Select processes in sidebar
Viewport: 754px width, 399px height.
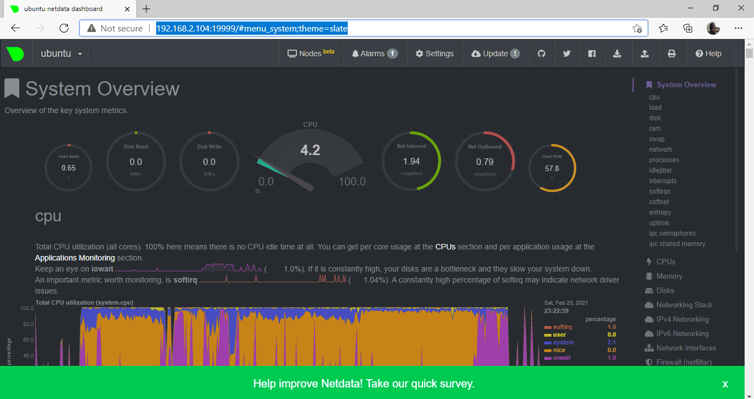[664, 160]
